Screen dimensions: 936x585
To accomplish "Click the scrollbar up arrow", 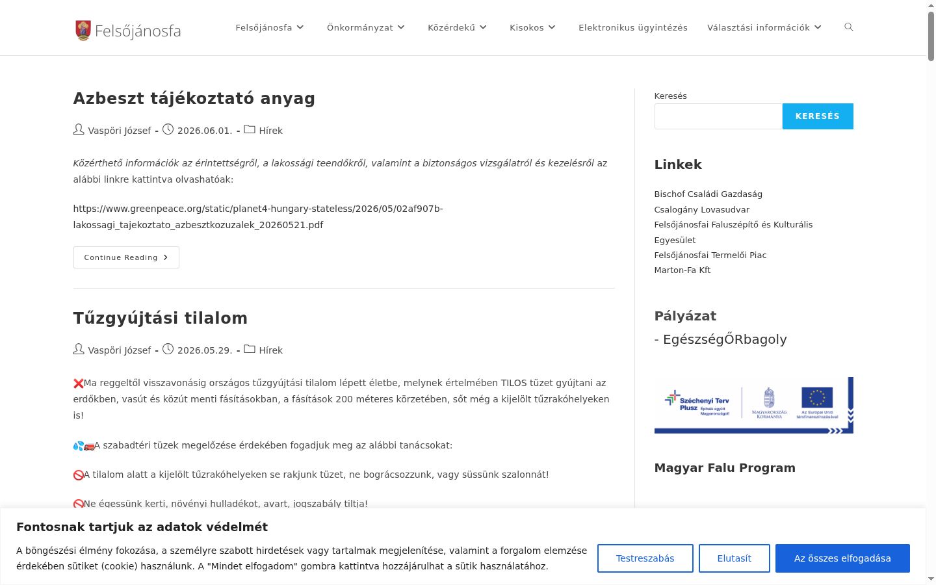I will 931,5.
